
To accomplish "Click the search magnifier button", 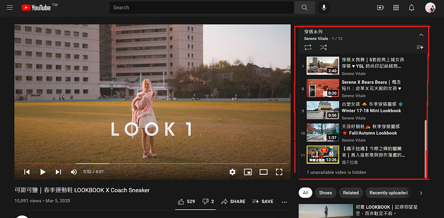I will [x=304, y=8].
